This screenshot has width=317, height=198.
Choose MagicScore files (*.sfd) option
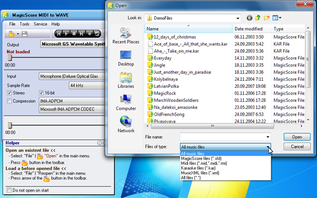click(x=226, y=158)
